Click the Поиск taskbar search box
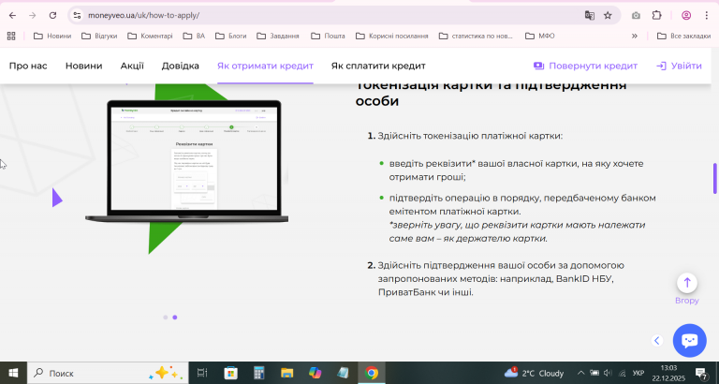Screen dimensions: 719x384 point(108,373)
